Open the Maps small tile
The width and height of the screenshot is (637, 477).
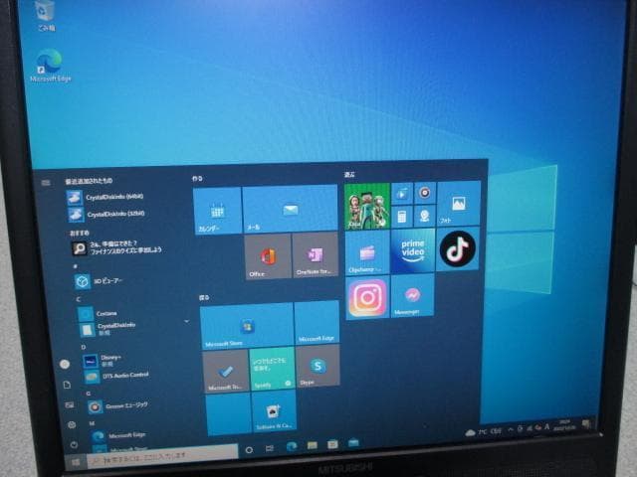(x=425, y=216)
